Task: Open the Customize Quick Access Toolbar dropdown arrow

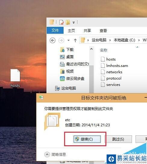Action: click(74, 23)
